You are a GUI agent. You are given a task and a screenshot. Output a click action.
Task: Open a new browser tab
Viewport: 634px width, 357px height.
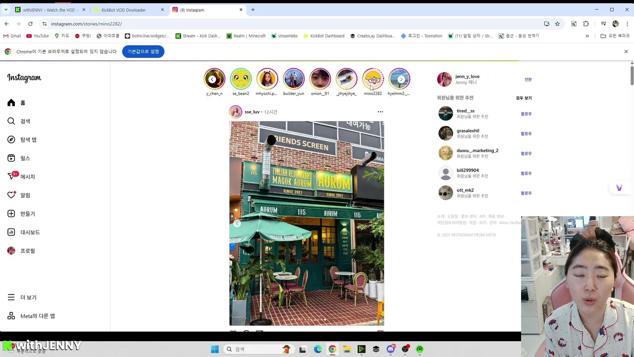253,10
